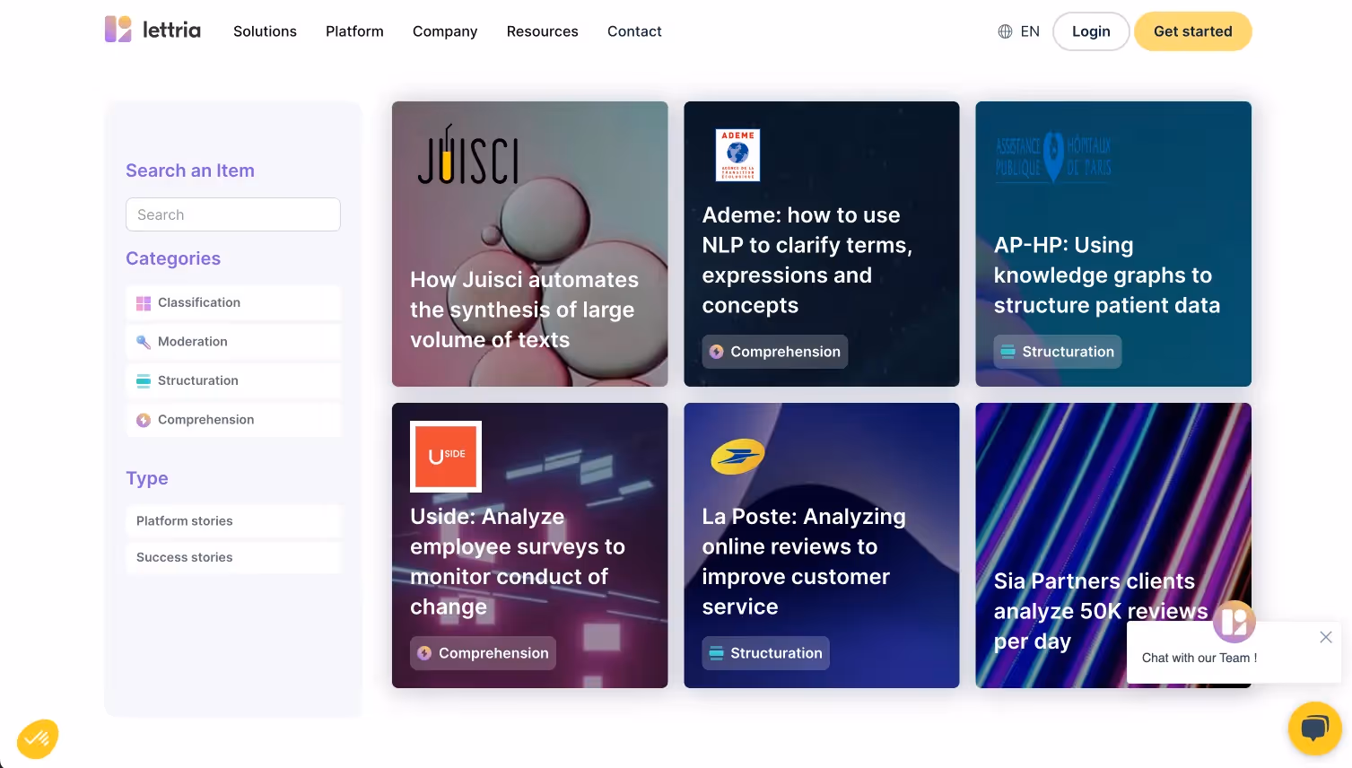Click the La Poste yellow logo
The height and width of the screenshot is (768, 1352).
point(737,456)
